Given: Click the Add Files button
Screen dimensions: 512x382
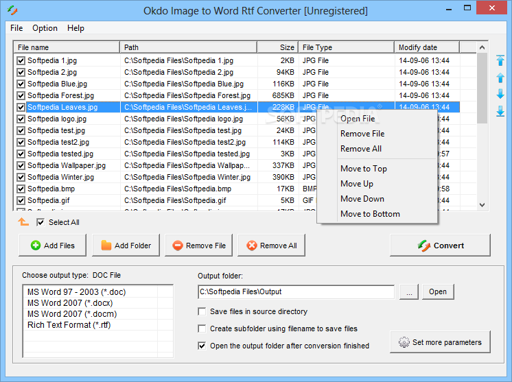Looking at the screenshot, I should (53, 246).
